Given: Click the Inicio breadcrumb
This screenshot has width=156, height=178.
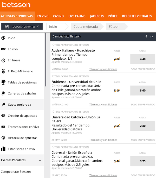Looking at the screenshot, I should (57, 27).
